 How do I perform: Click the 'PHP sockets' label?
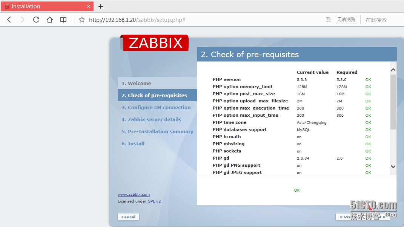coord(227,151)
